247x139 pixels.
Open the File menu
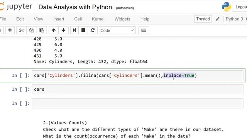(3, 19)
